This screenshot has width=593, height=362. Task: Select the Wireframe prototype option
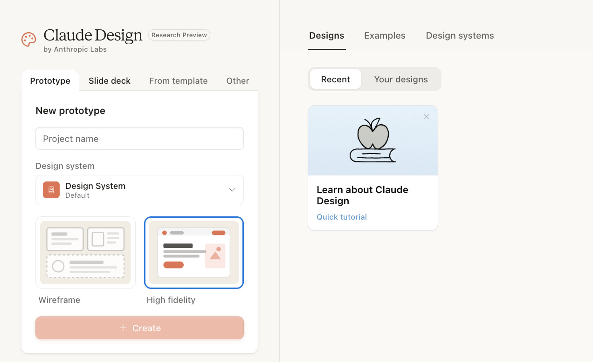tap(85, 253)
